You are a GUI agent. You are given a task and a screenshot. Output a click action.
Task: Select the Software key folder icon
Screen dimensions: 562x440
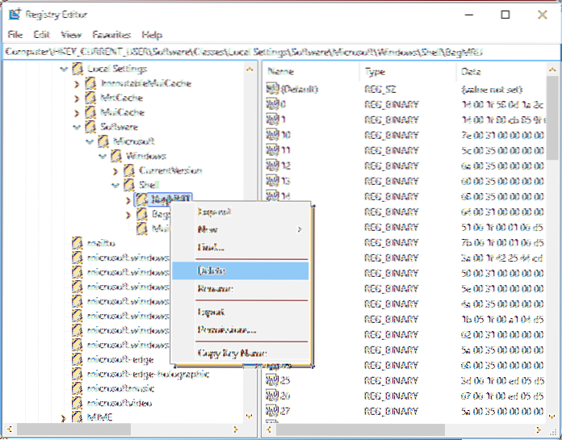click(x=91, y=127)
